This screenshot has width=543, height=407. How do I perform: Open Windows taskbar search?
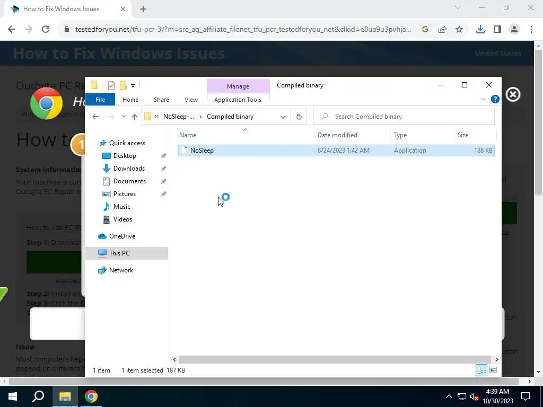pos(38,396)
